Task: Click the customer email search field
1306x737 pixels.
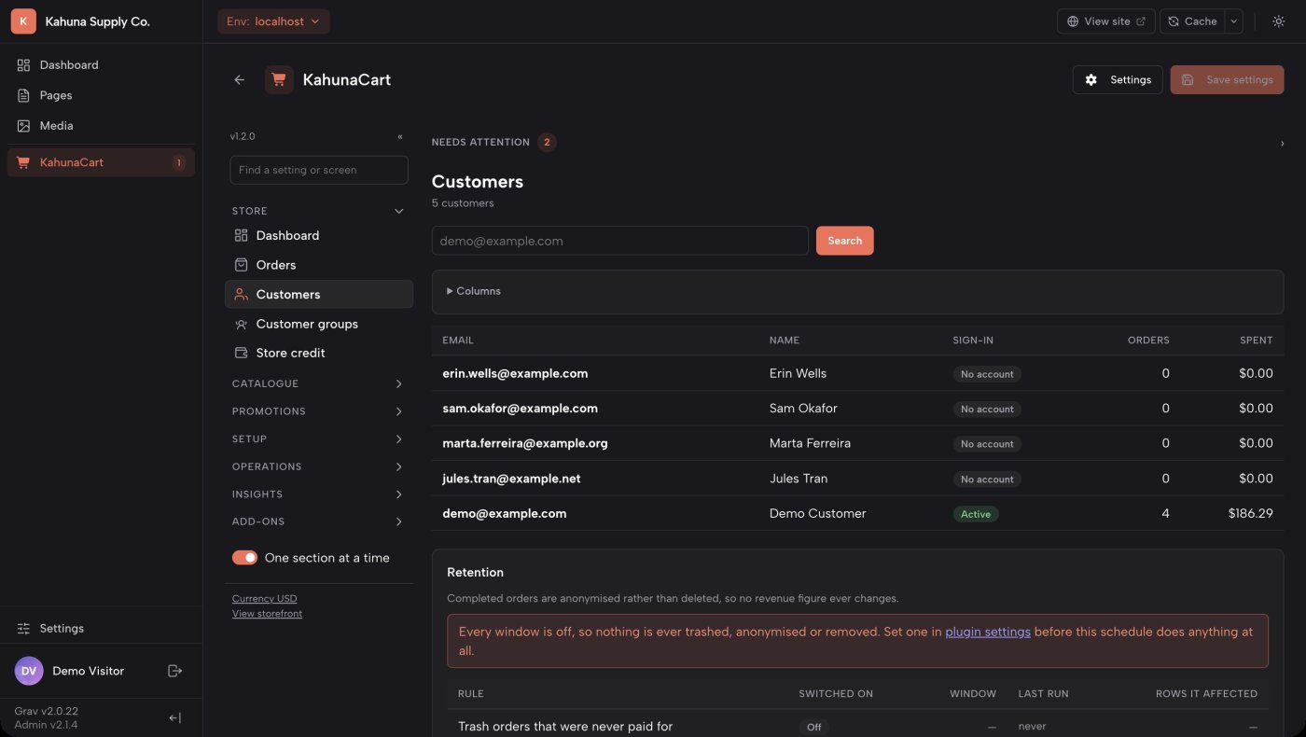Action: (x=620, y=241)
